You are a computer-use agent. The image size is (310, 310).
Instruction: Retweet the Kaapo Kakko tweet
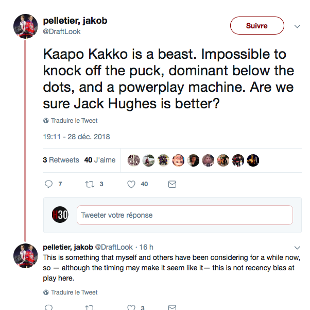tap(90, 184)
